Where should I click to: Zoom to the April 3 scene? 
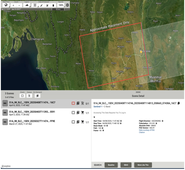tap(73, 113)
